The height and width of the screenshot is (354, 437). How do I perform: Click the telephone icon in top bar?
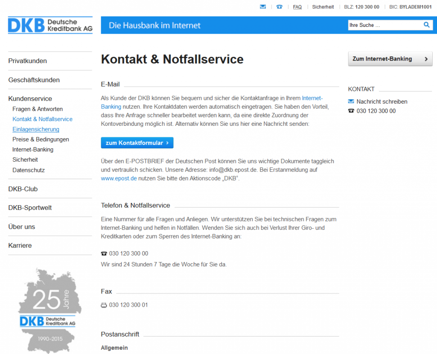point(279,7)
